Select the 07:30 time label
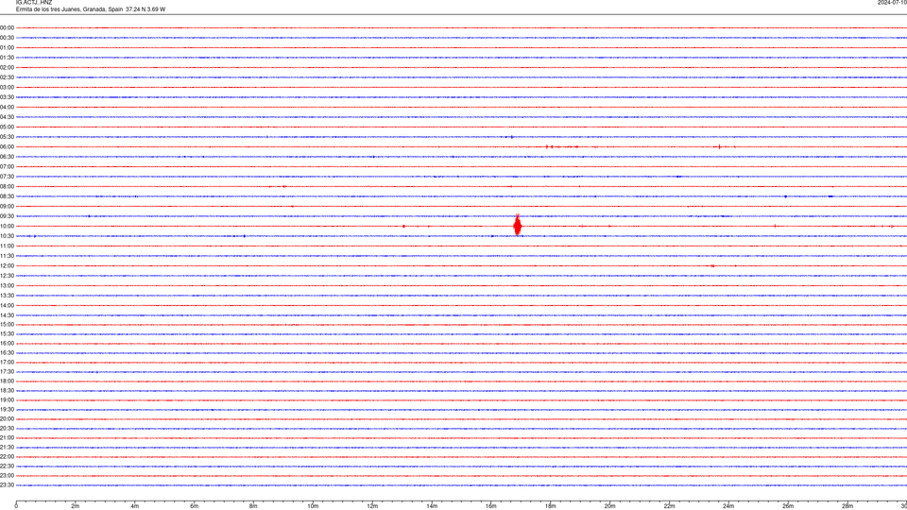The width and height of the screenshot is (907, 510). 7,177
